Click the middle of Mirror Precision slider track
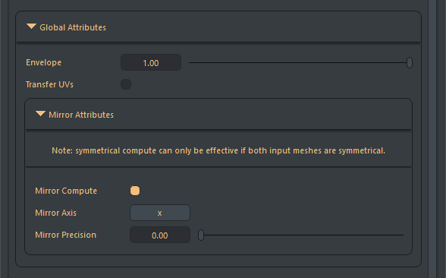The width and height of the screenshot is (446, 278). point(301,235)
